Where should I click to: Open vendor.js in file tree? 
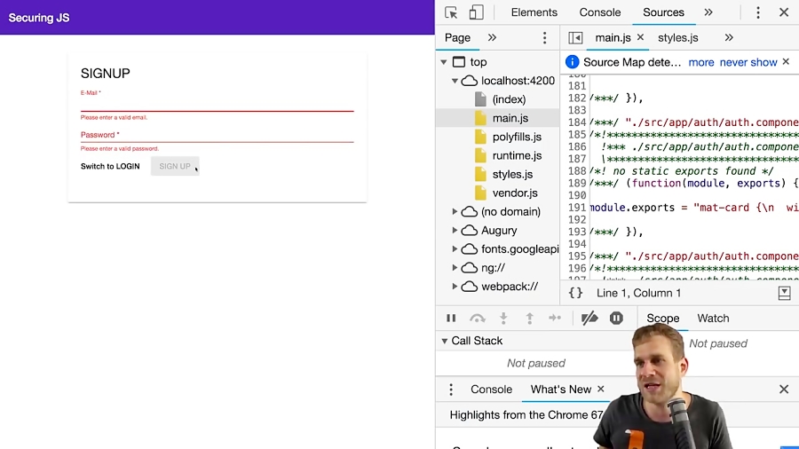point(515,193)
